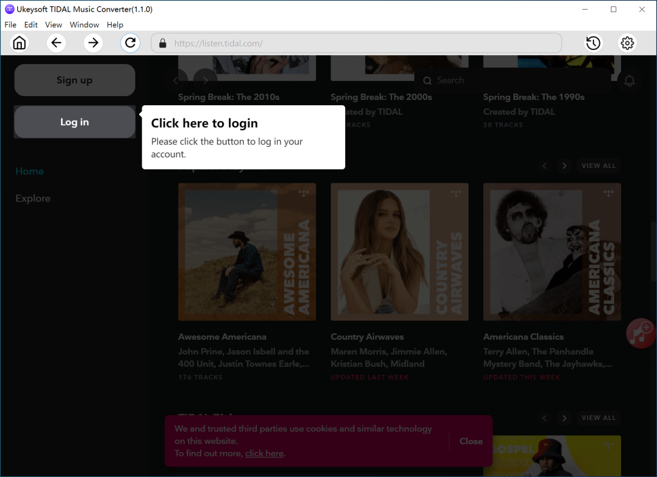Click the notification bell icon
The height and width of the screenshot is (477, 657).
point(629,81)
